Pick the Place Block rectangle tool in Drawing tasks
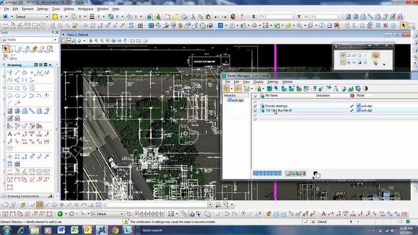This screenshot has height=235, width=418. point(10,88)
